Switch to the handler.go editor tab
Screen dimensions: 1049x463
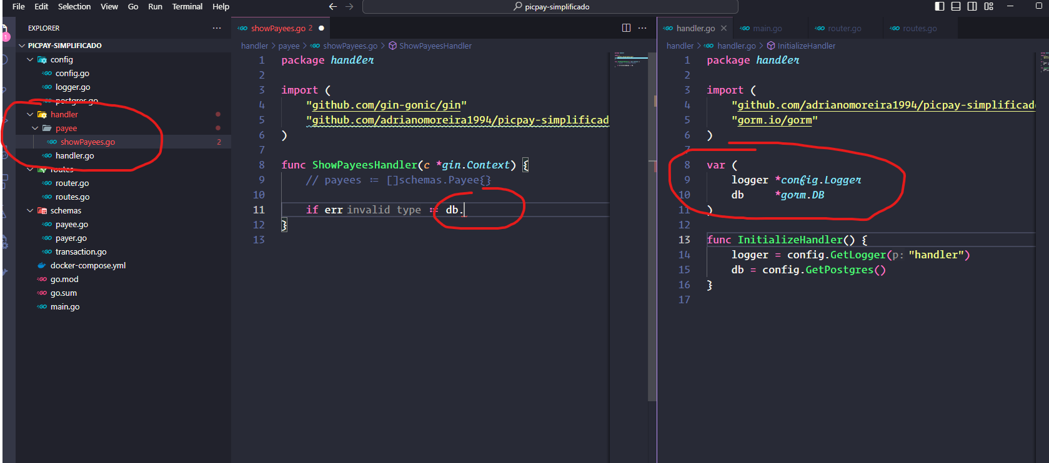(695, 28)
